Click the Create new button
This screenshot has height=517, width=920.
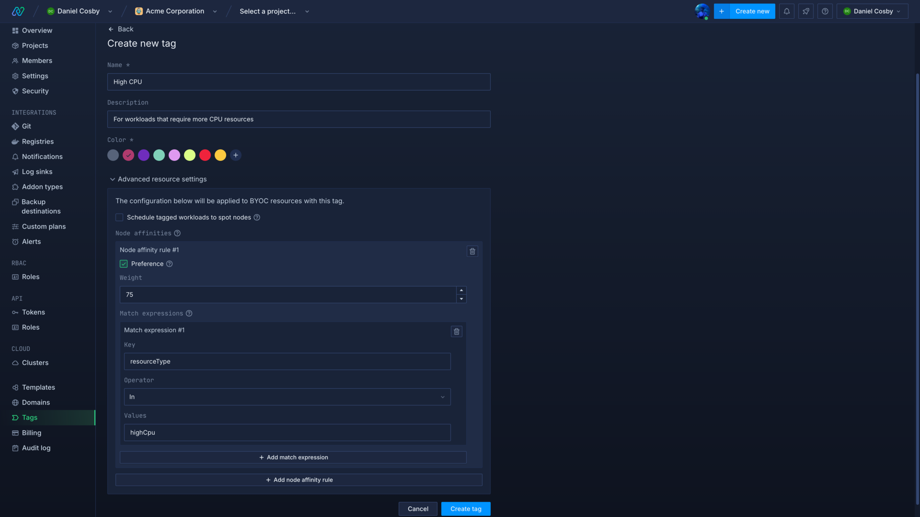point(752,11)
